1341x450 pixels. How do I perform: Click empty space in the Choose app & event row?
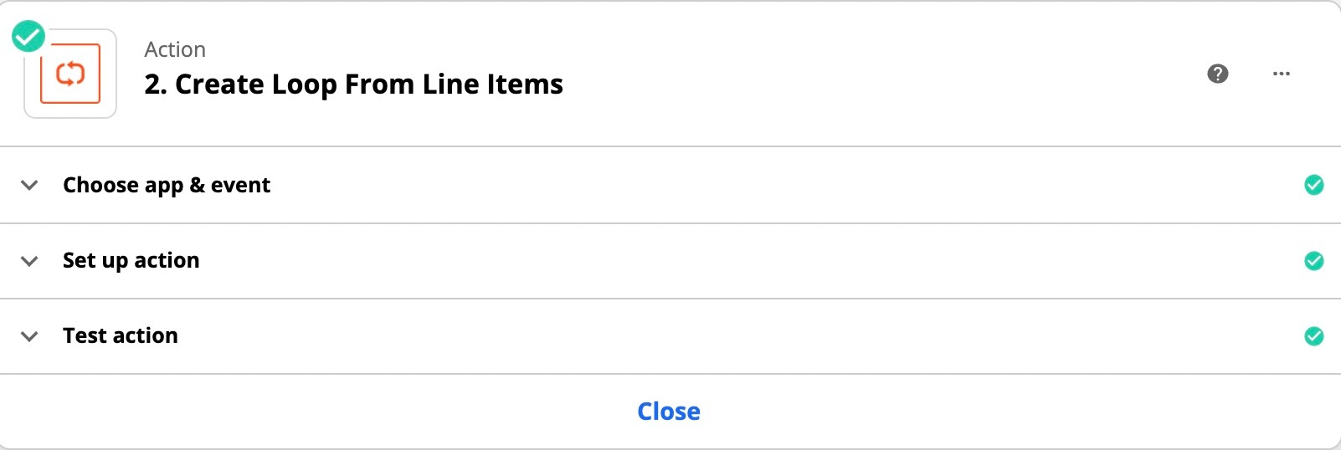pos(753,185)
